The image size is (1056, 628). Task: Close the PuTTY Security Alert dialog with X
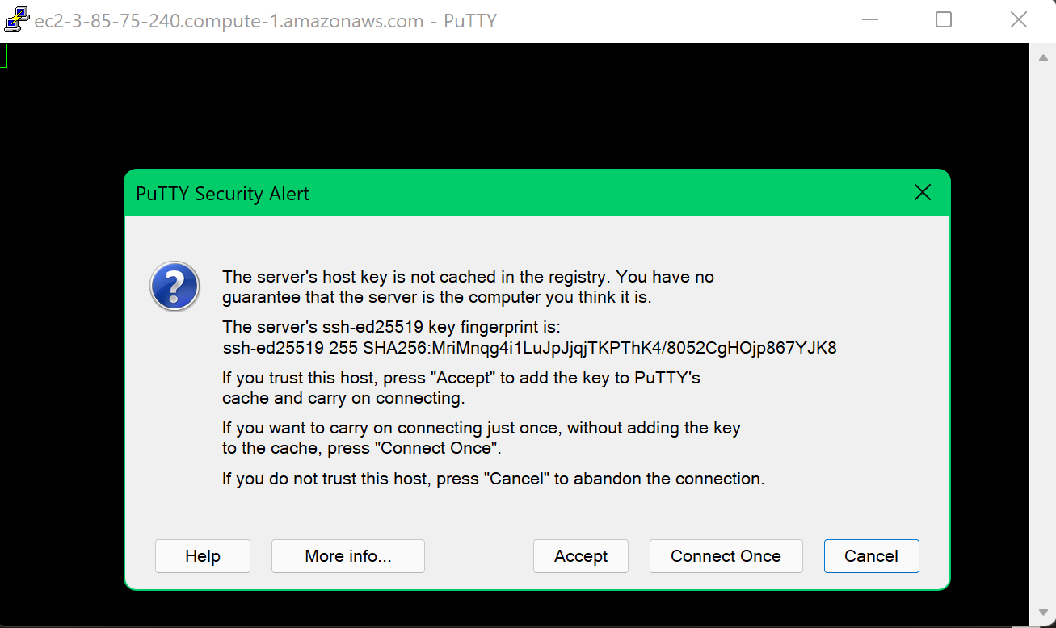pos(922,193)
